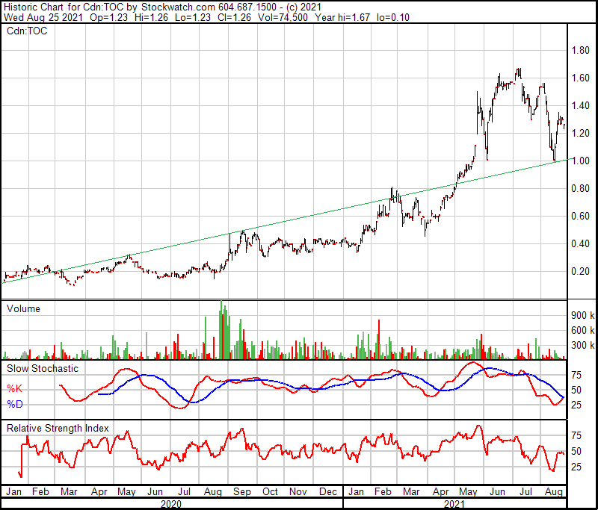Viewport: 598px width, 510px height.
Task: Click the 50 level on RSI axis
Action: click(576, 451)
